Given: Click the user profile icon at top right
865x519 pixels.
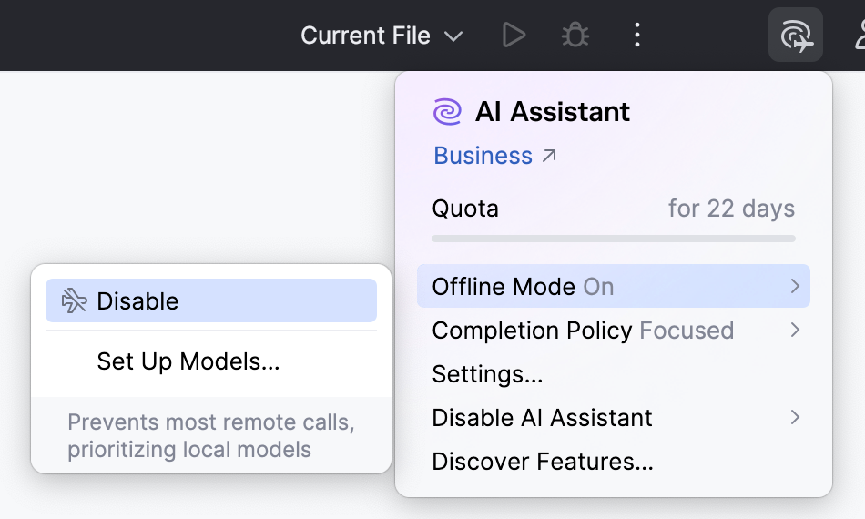Looking at the screenshot, I should [860, 36].
